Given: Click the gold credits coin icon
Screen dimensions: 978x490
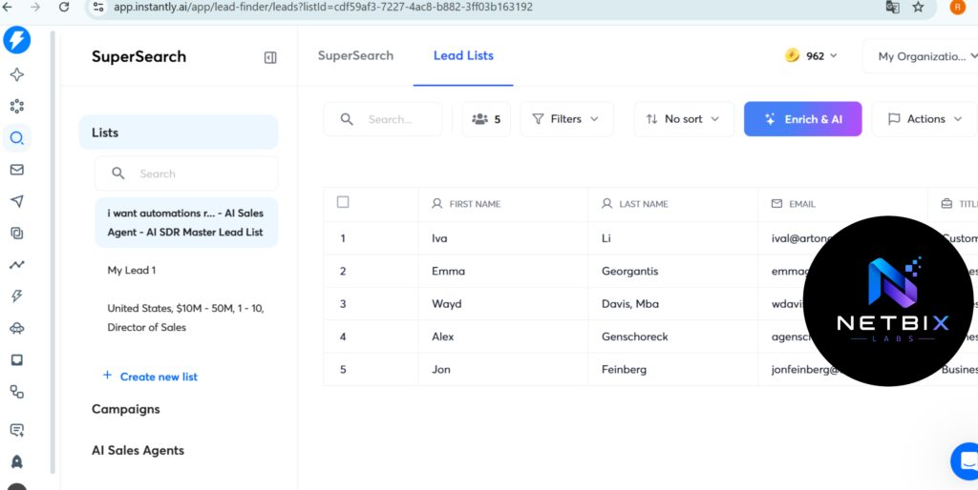Looking at the screenshot, I should (792, 56).
